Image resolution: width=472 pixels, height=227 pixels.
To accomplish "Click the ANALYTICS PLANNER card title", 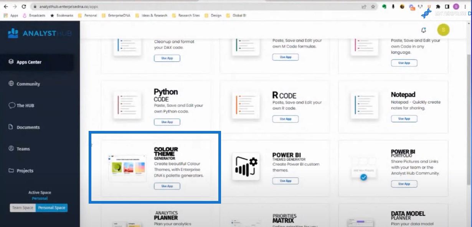I will pyautogui.click(x=166, y=215).
